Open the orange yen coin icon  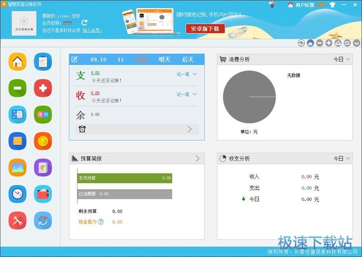43,141
